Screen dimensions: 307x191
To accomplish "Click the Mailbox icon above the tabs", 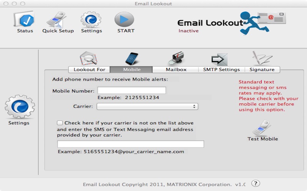I will click(176, 58).
